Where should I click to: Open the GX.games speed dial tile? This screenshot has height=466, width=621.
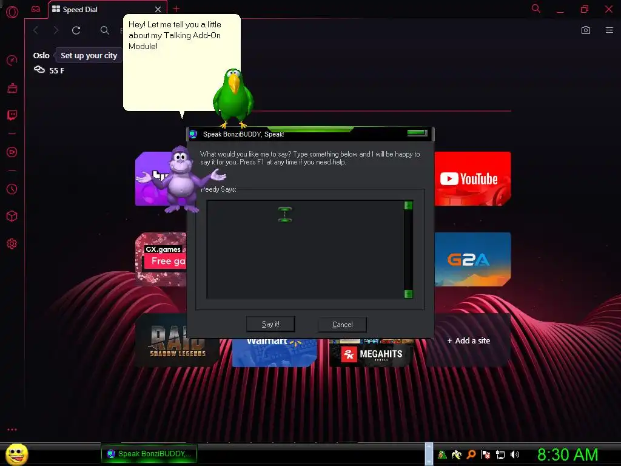[161, 259]
